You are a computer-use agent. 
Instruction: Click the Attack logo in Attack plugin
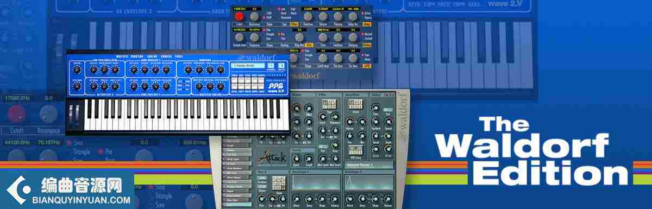tap(272, 157)
